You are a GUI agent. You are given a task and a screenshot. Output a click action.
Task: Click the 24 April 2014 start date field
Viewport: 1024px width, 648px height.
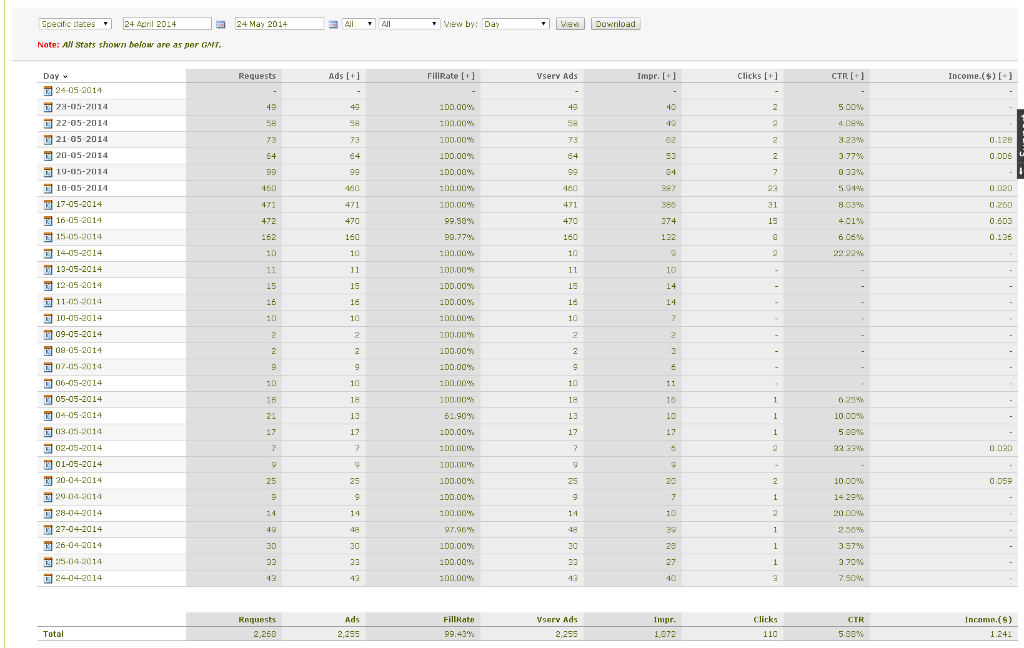(x=167, y=24)
